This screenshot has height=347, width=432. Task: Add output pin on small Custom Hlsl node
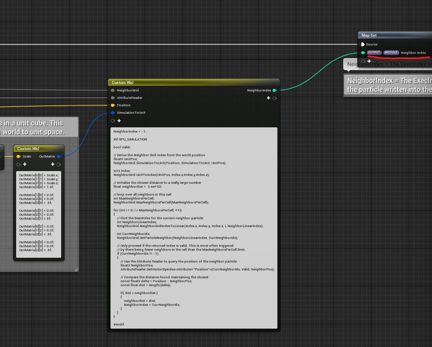(x=52, y=164)
